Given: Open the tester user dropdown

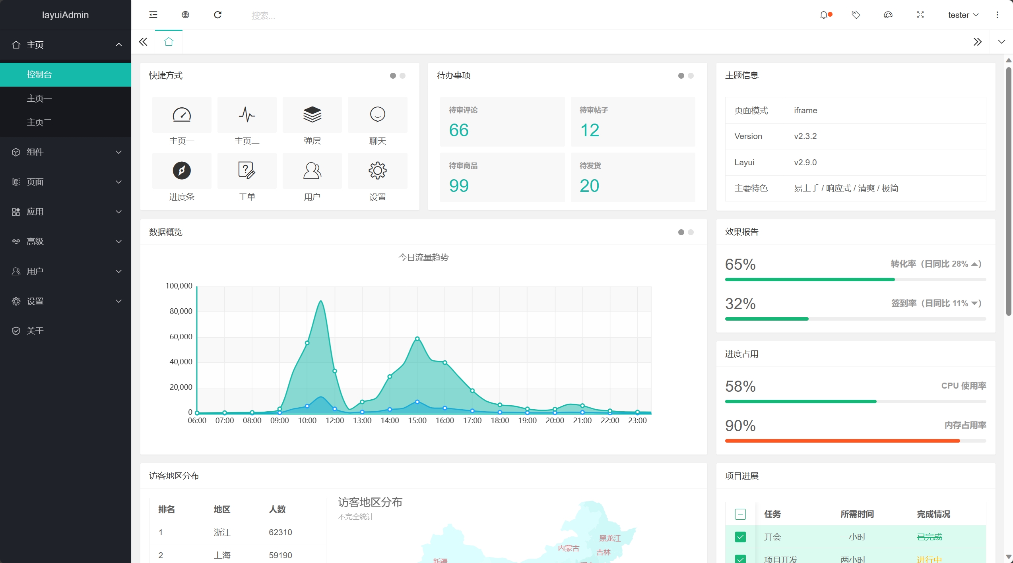Looking at the screenshot, I should point(963,15).
